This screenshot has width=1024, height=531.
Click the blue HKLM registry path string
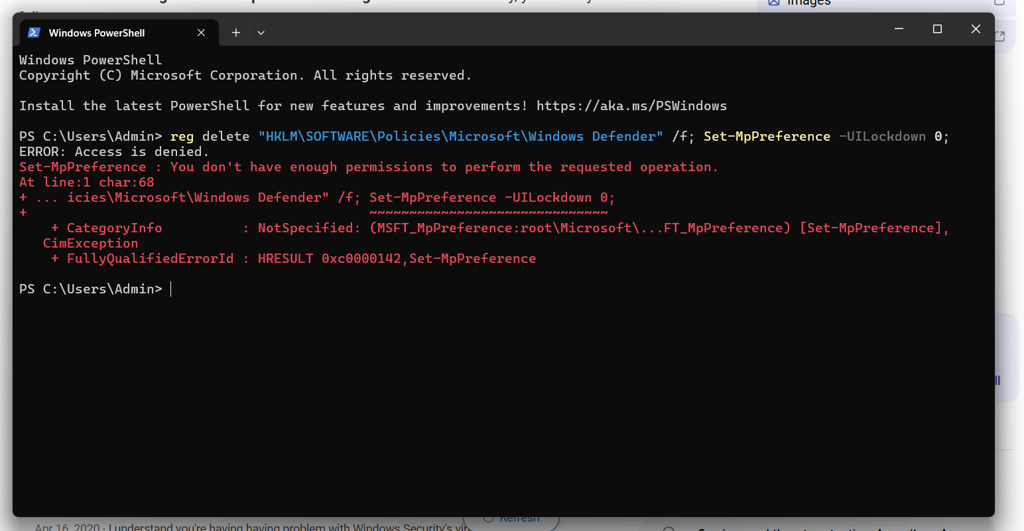click(460, 137)
